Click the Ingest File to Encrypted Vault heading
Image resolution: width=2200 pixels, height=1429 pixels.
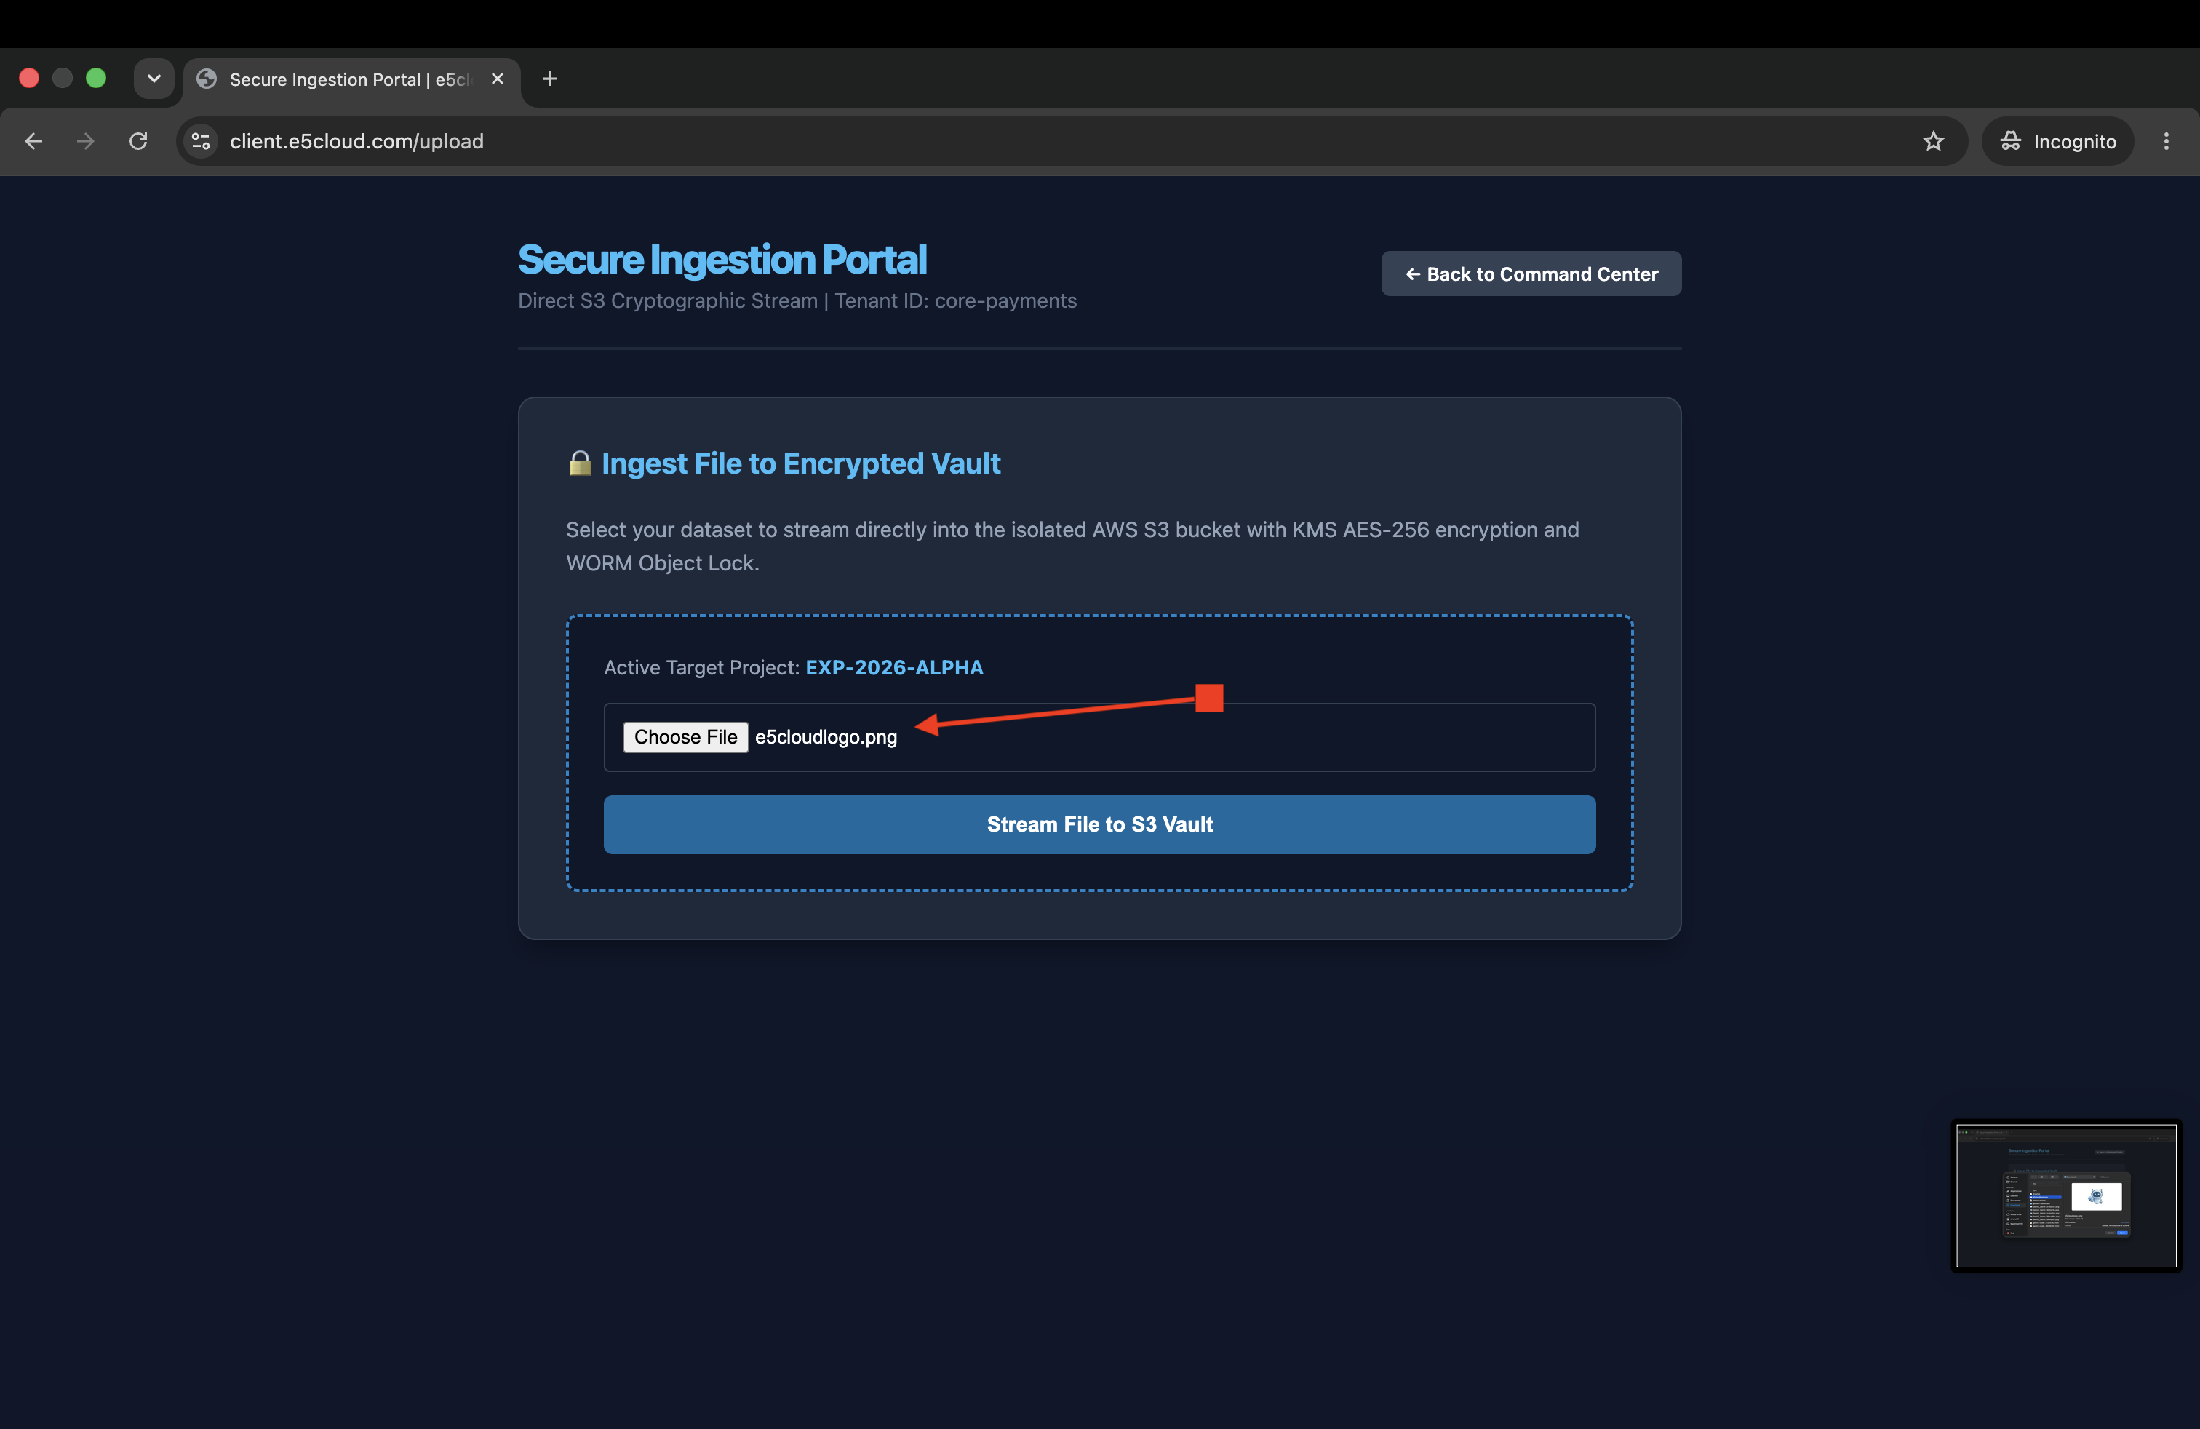coord(800,463)
